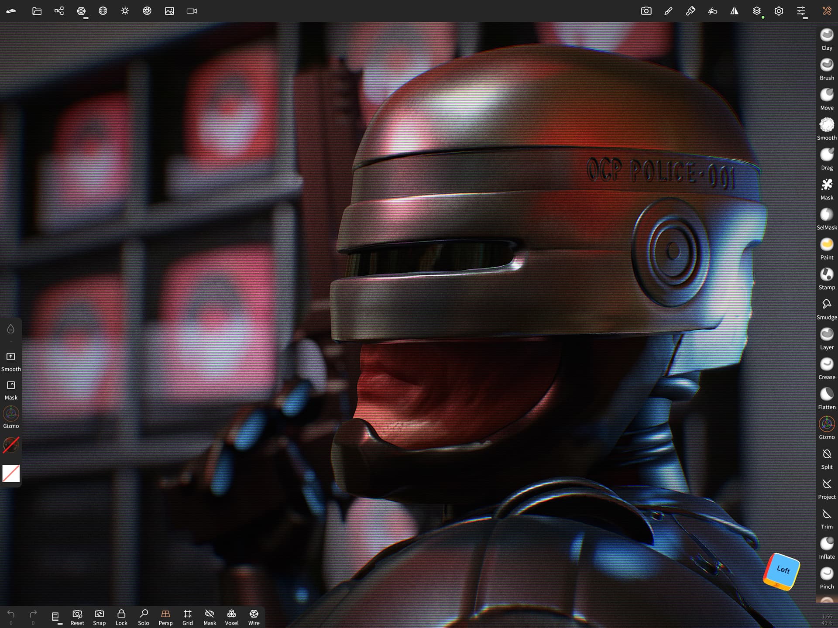Select the Layer tool
This screenshot has width=838, height=628.
pyautogui.click(x=827, y=339)
